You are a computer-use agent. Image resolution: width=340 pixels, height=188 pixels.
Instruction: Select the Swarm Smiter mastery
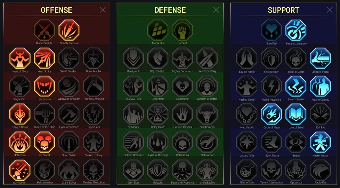296,86
